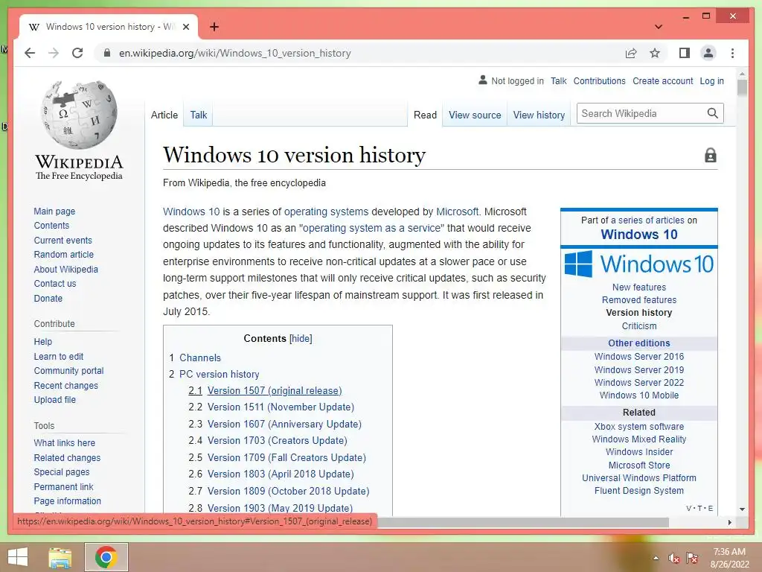Click the Windows 10 logo in infobox
The image size is (762, 572).
[639, 264]
